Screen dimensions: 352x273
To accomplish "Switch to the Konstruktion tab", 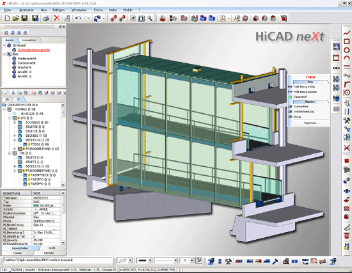I will 29,40.
